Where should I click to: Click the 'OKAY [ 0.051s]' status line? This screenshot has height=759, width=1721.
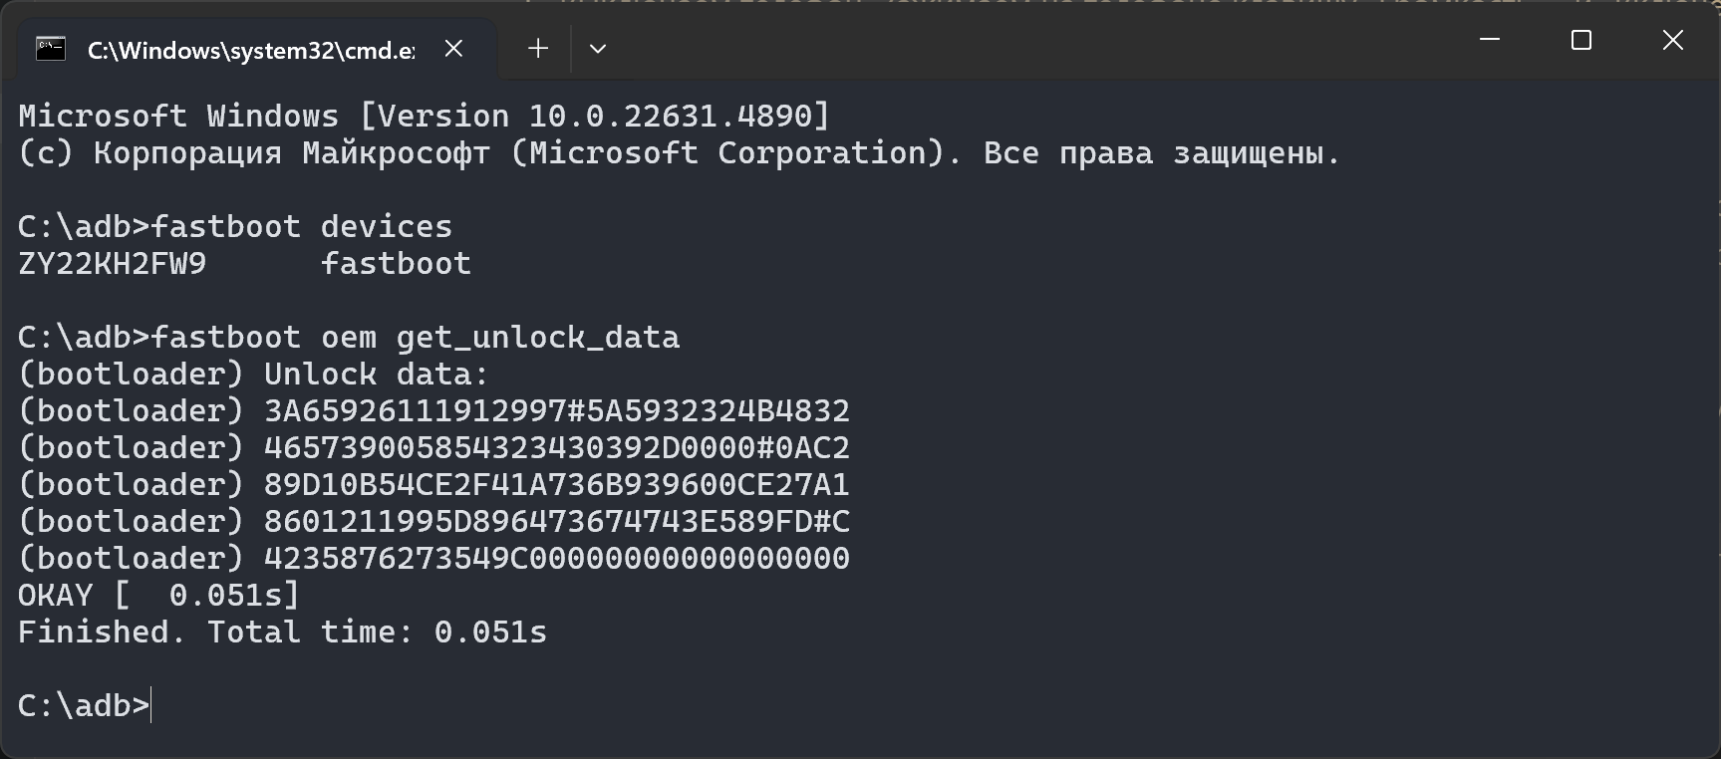coord(158,596)
